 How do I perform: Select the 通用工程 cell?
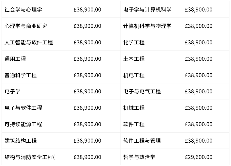15,59
